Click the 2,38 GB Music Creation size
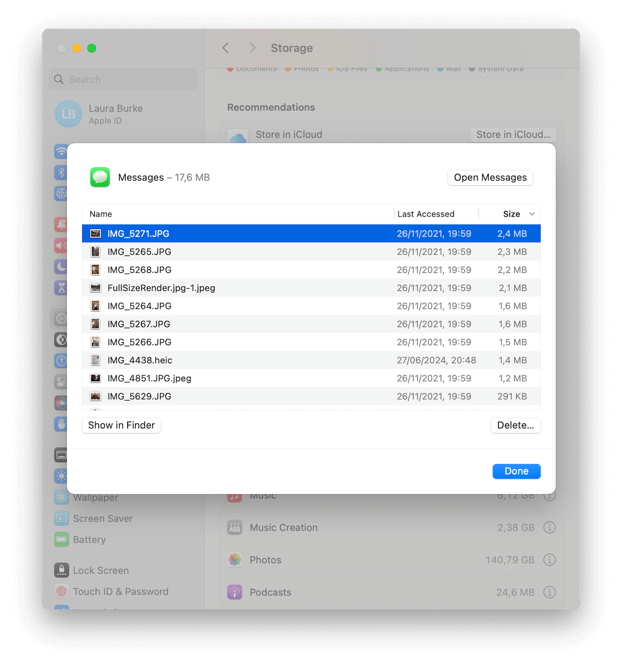Screen dimensions: 622x665 tap(516, 527)
